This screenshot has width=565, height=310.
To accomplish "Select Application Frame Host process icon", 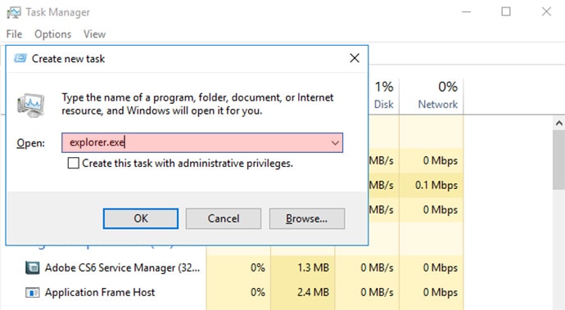I will tap(33, 292).
